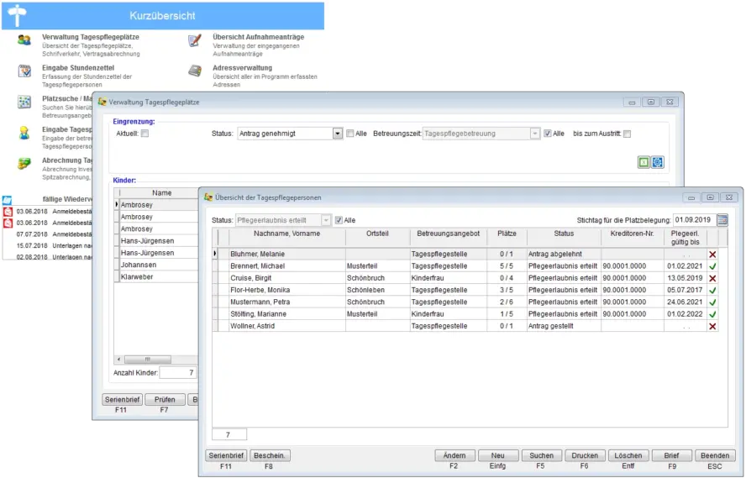The image size is (746, 478).
Task: Expand the Betreuungszeit dropdown
Action: 534,134
